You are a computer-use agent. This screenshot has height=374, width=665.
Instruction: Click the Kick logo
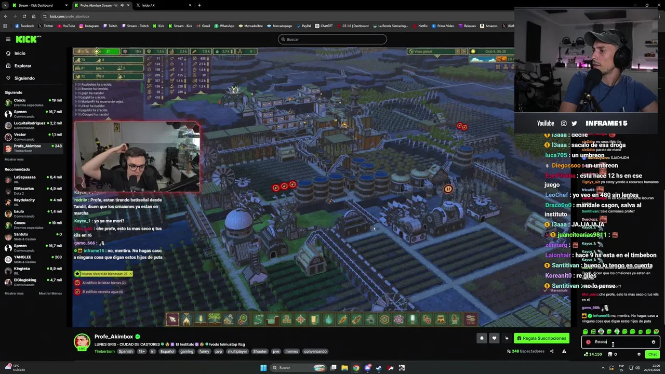pos(25,39)
